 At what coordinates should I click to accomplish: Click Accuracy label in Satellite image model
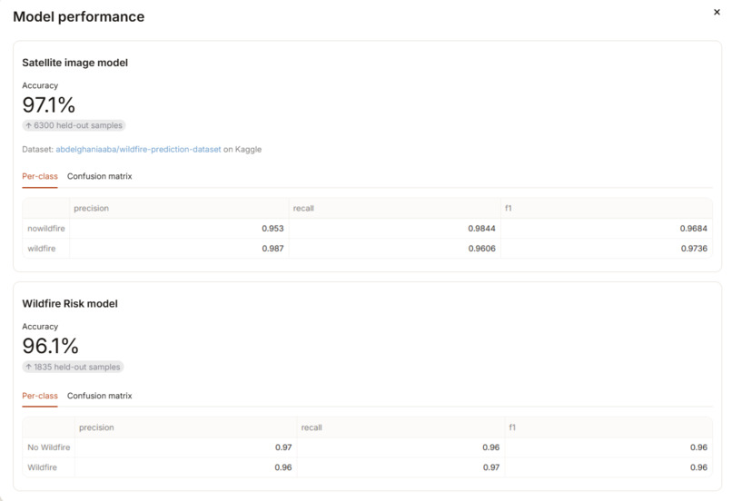tap(40, 86)
